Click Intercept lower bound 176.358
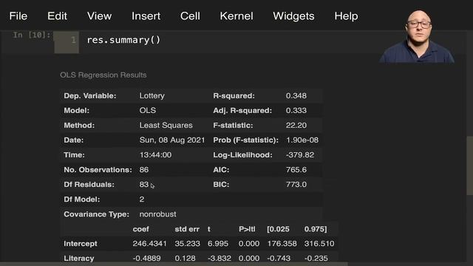 point(282,244)
